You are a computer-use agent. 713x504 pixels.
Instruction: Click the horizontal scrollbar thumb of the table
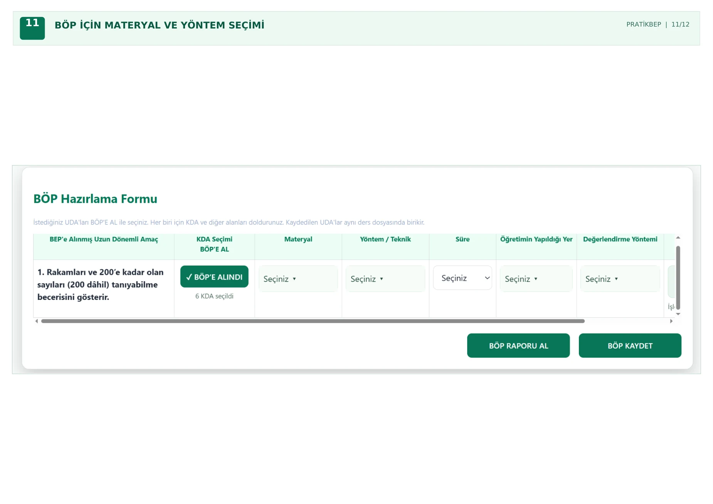[x=313, y=321]
